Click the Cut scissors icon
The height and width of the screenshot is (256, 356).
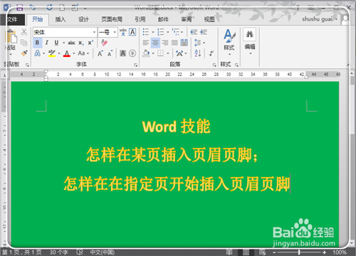pos(23,32)
